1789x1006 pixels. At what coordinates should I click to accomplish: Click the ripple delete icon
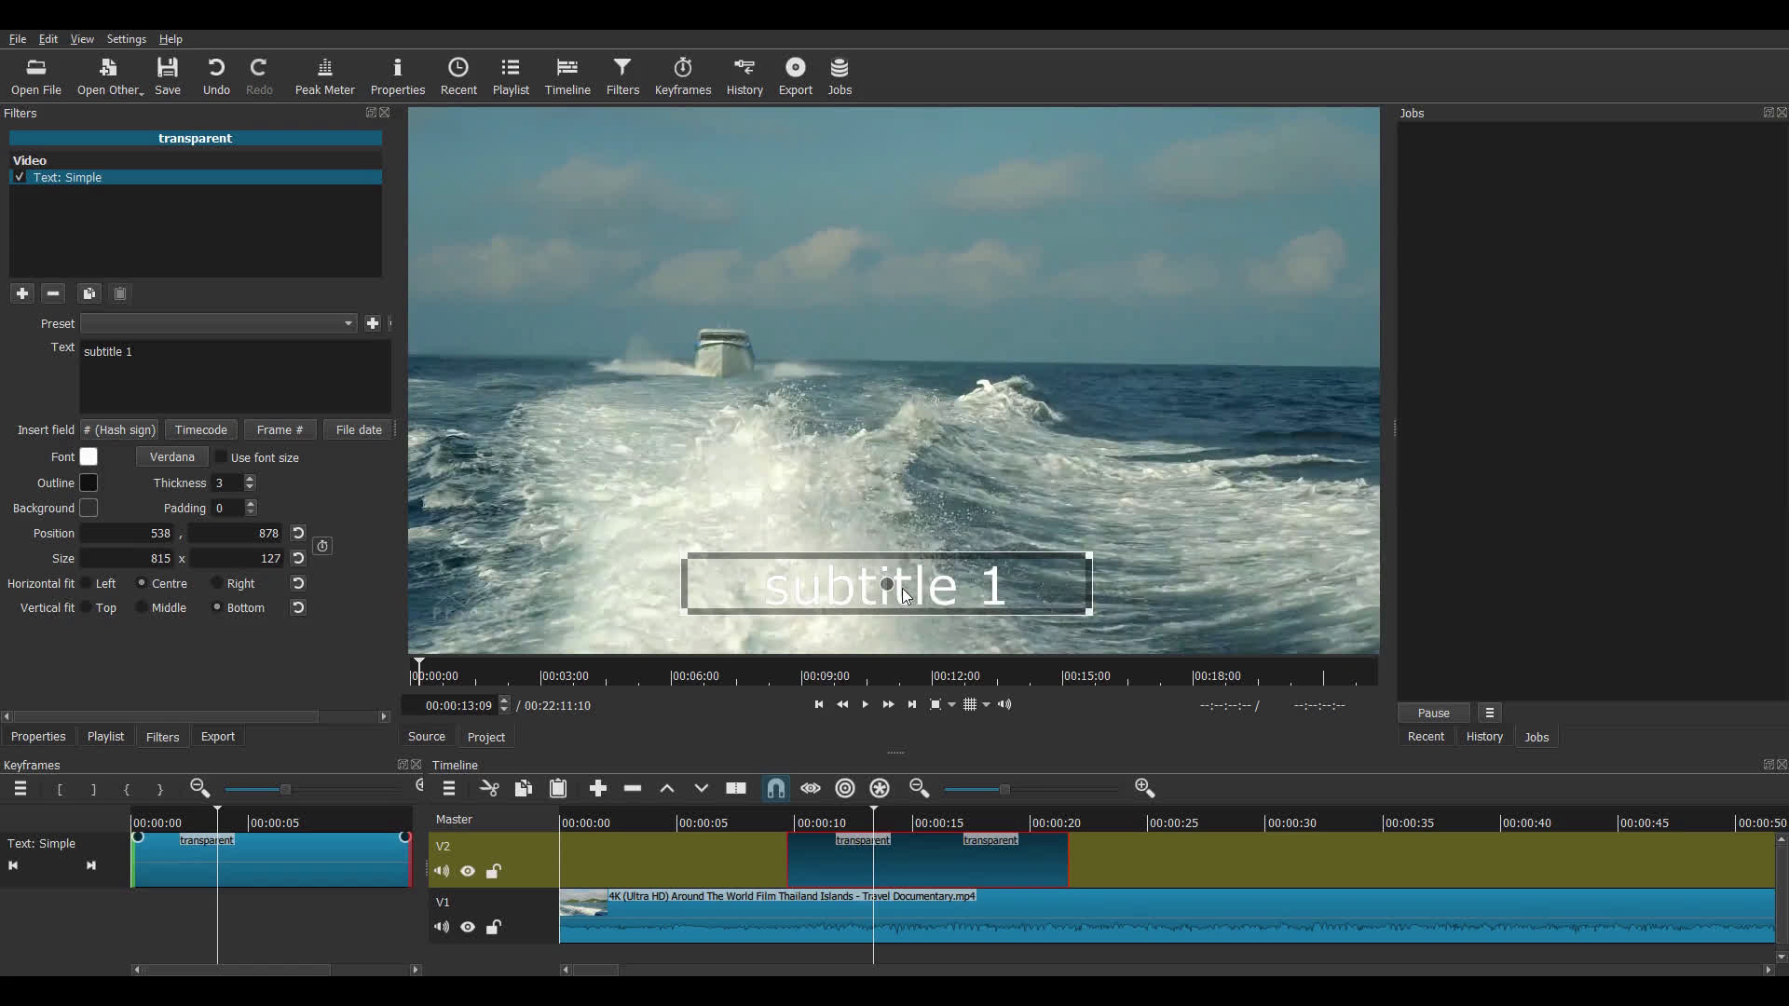633,788
